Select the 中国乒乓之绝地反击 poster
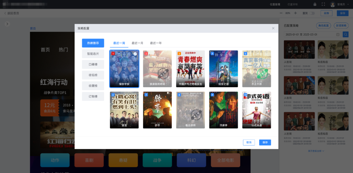The height and width of the screenshot is (173, 353). pos(191,69)
